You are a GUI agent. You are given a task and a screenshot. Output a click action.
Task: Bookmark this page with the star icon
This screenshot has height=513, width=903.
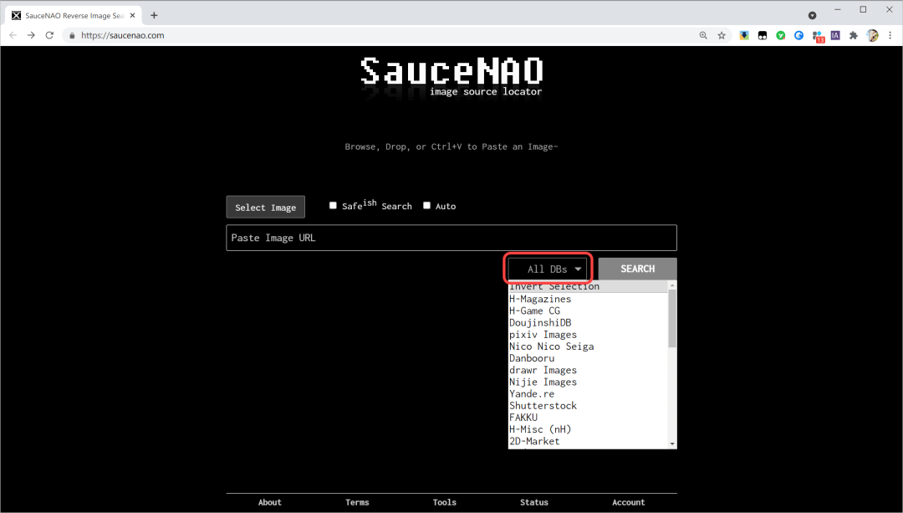pos(722,35)
